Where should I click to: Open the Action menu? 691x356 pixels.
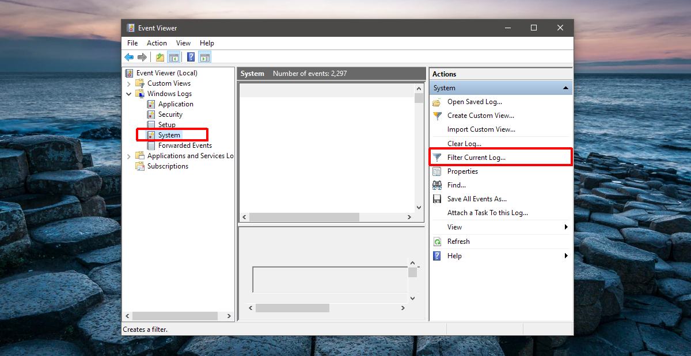[x=157, y=43]
